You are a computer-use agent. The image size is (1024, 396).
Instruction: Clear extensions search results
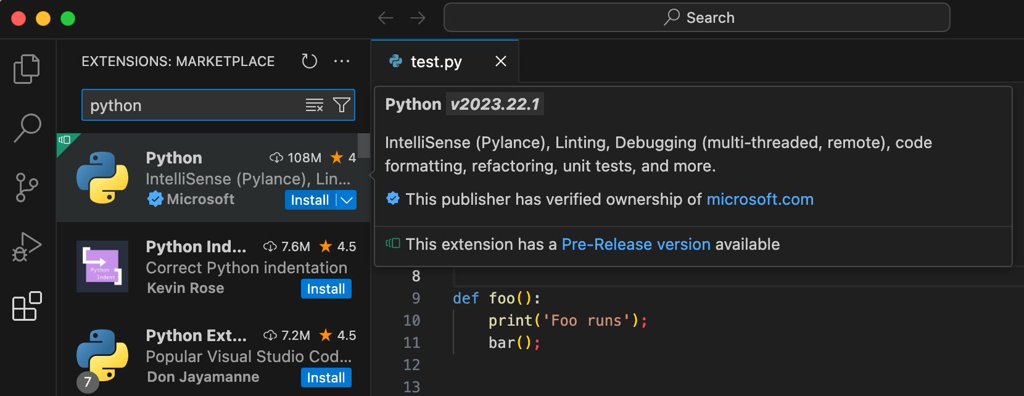click(315, 105)
